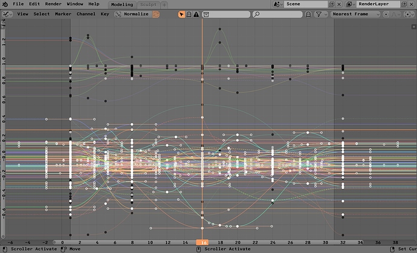Click the vertical scrollbar on left edge
Viewport: 417px width, 253px height.
tap(3, 129)
